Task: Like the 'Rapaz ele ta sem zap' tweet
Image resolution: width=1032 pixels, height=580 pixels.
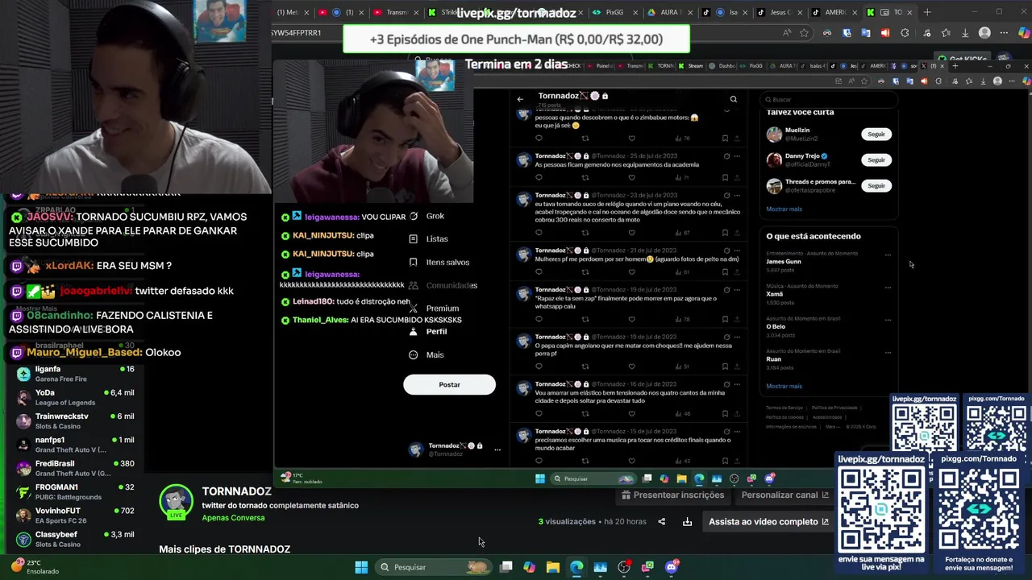Action: click(632, 319)
